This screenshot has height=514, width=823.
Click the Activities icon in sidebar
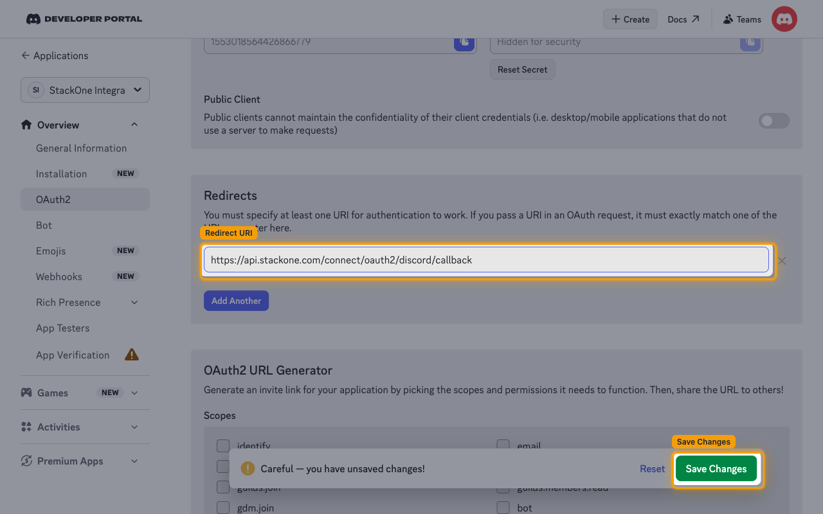tap(26, 427)
